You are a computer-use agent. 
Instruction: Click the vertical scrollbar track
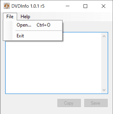(104, 63)
